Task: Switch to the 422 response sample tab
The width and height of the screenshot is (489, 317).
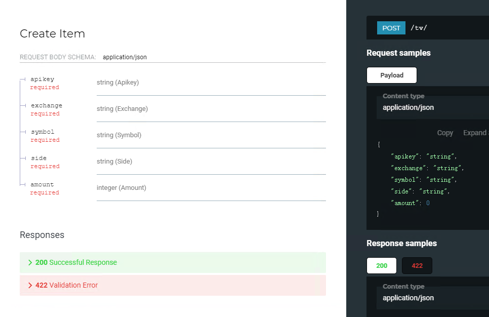Action: pyautogui.click(x=417, y=265)
